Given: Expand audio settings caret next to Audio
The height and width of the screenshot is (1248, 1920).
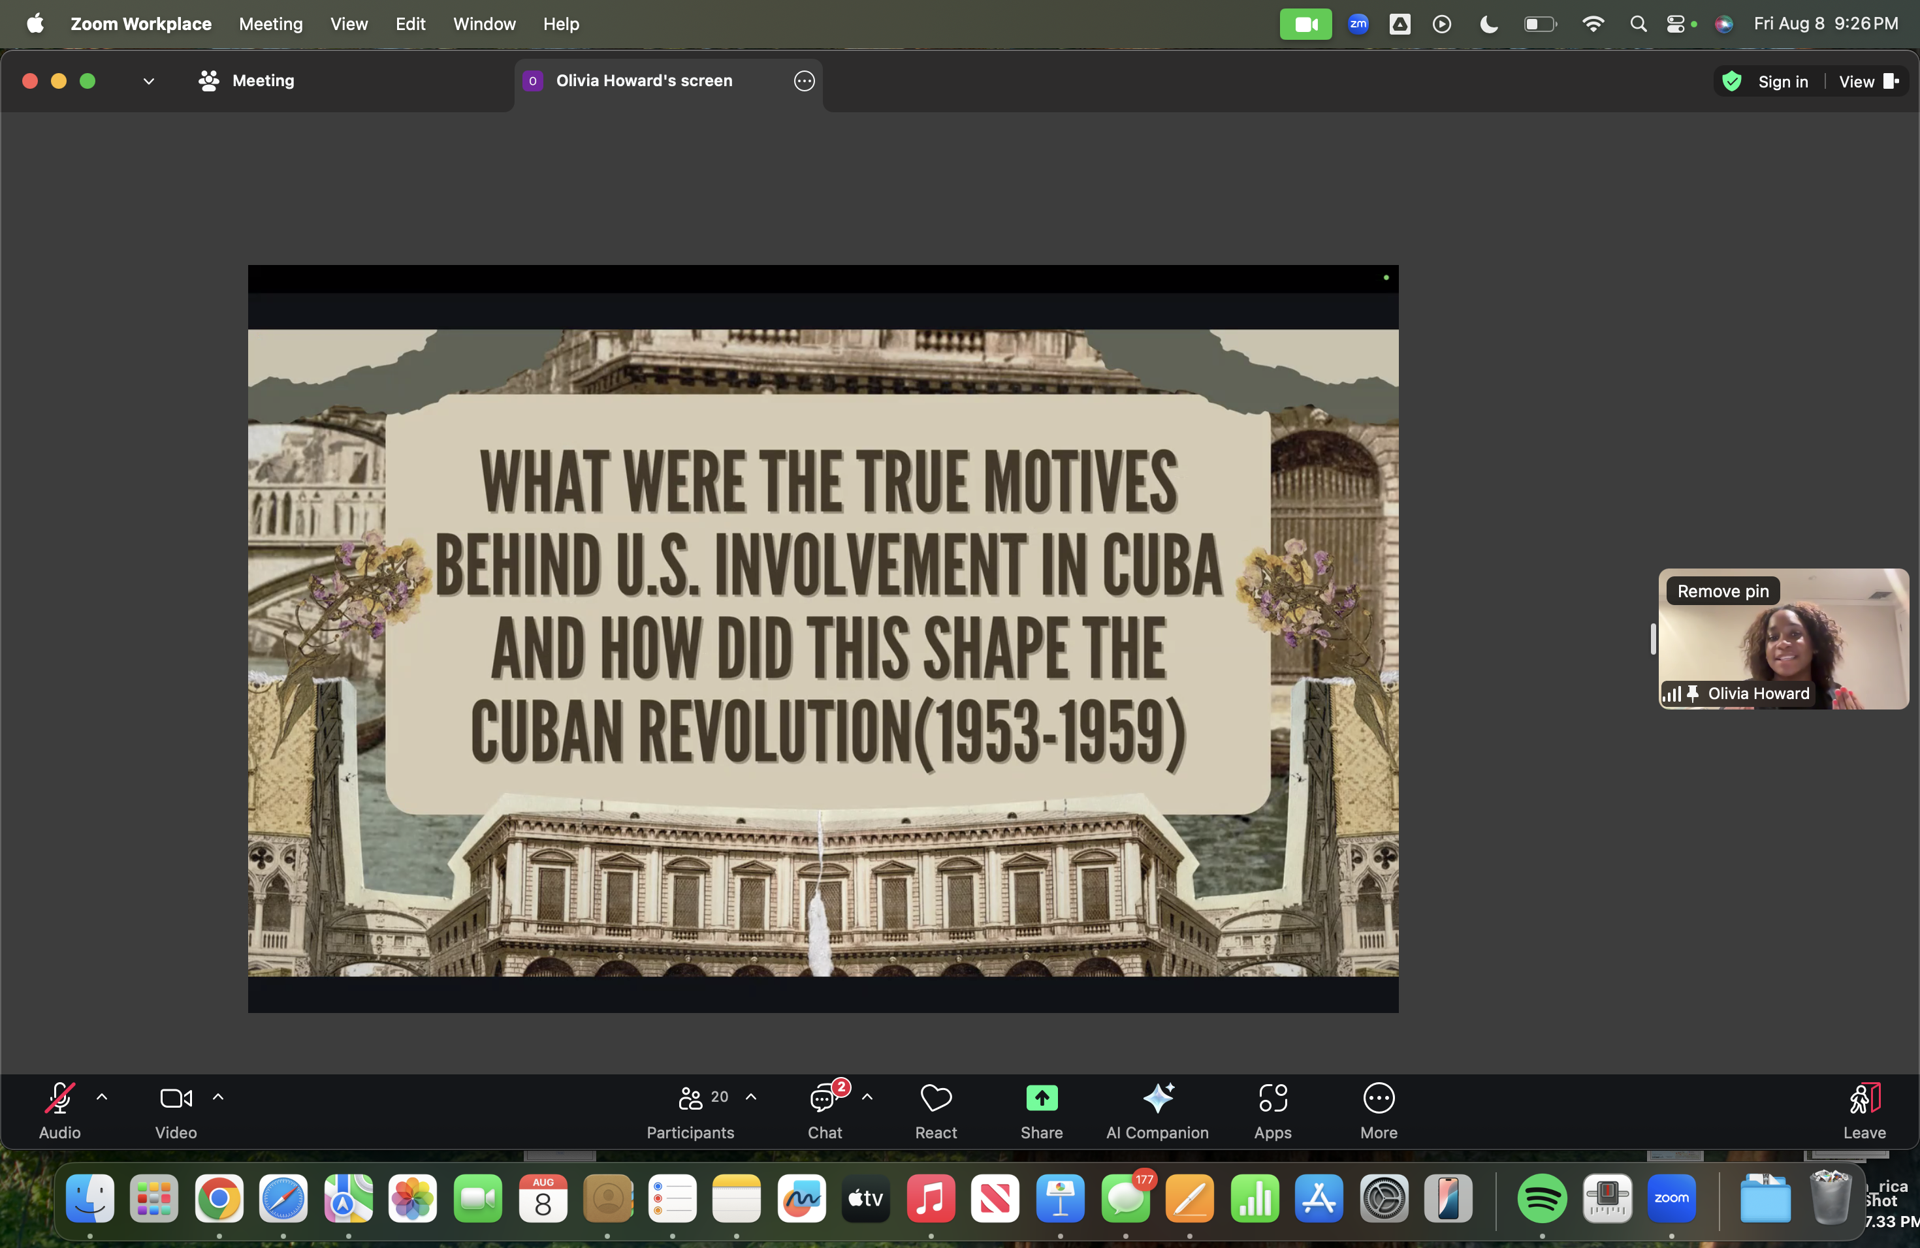Looking at the screenshot, I should 103,1097.
